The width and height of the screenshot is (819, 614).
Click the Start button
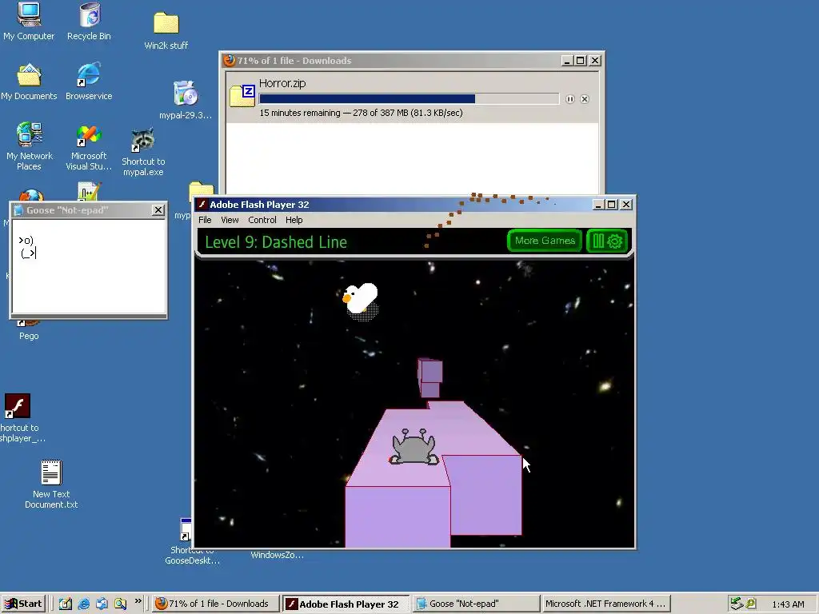23,604
